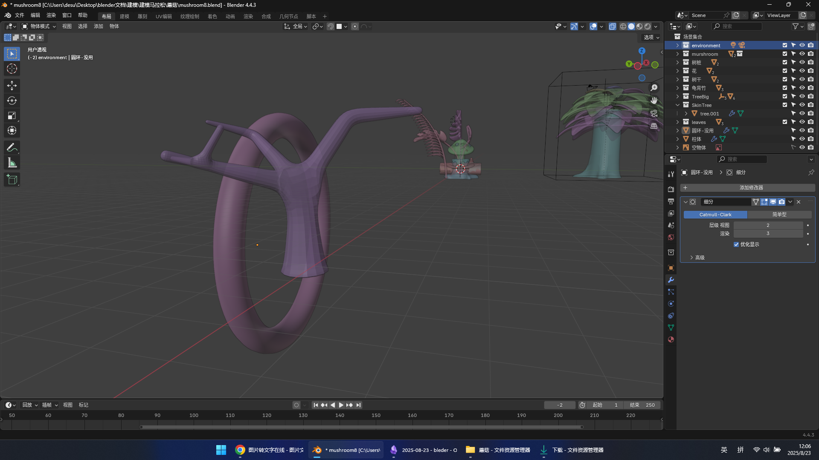Screen dimensions: 819x460
Task: Click the 层级 视图 value field
Action: 768,225
